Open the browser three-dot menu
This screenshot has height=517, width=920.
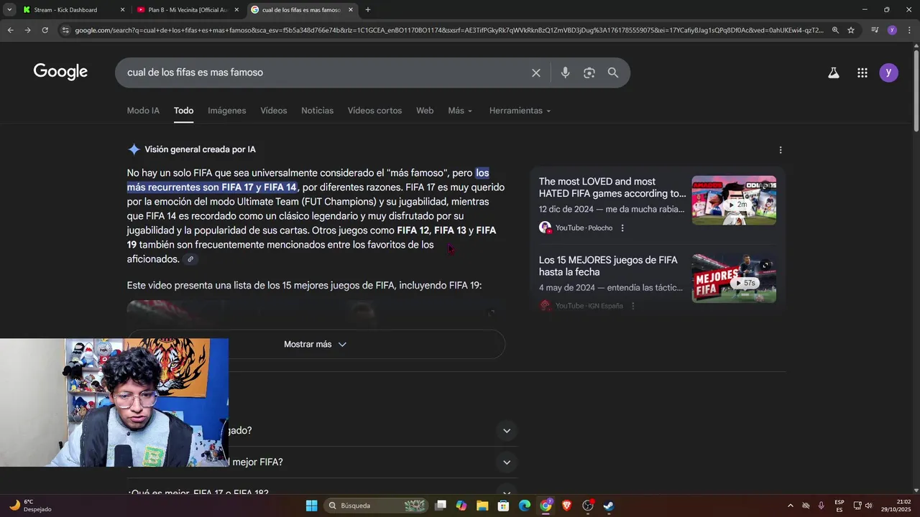(908, 30)
